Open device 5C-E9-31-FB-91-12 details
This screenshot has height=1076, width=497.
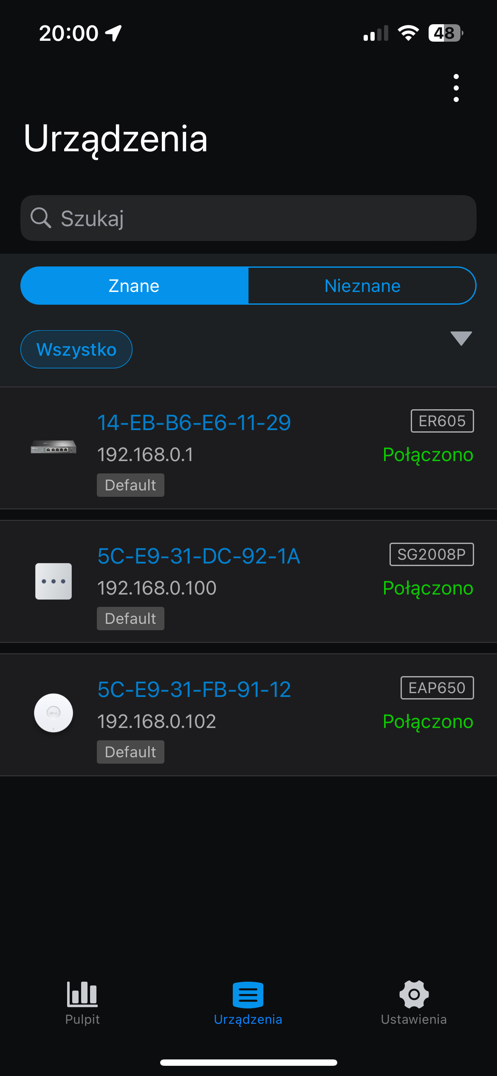tap(194, 690)
